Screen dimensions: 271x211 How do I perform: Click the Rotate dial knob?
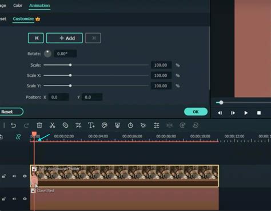pos(47,54)
